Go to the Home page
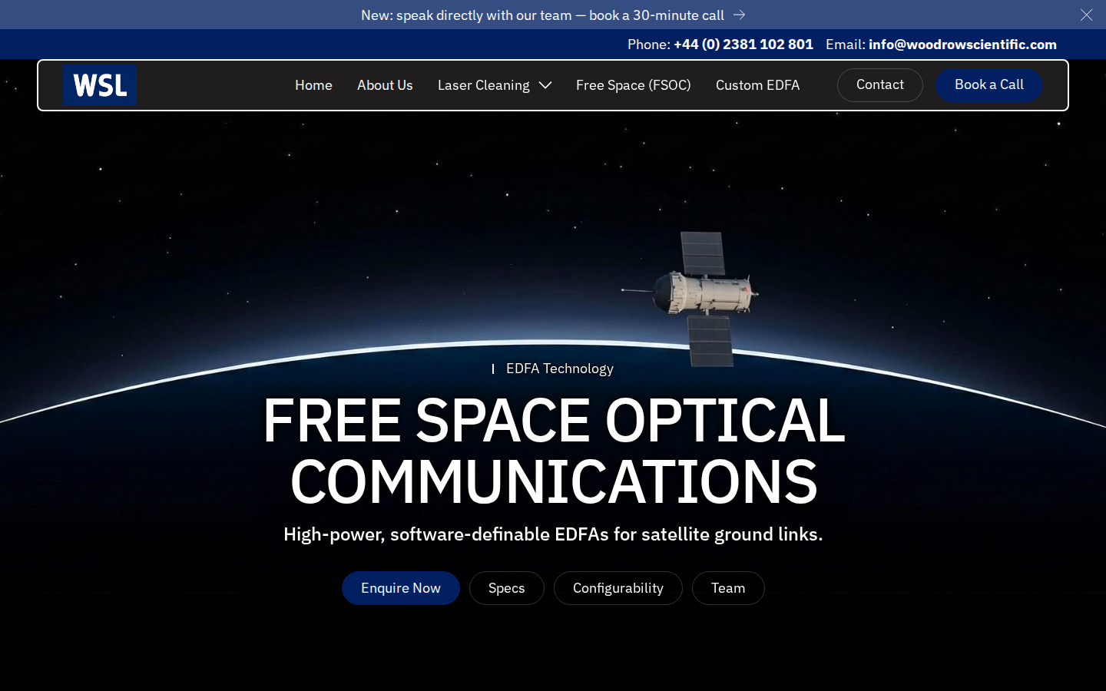The image size is (1106, 691). point(313,85)
